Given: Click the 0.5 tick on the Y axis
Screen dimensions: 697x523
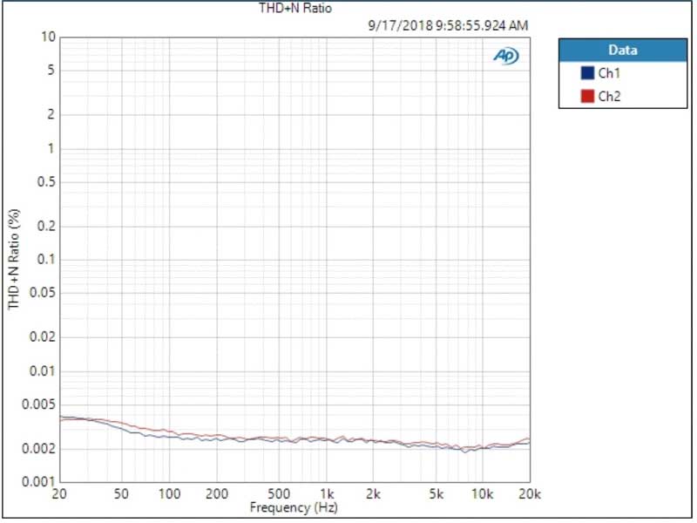Looking at the screenshot, I should (47, 182).
